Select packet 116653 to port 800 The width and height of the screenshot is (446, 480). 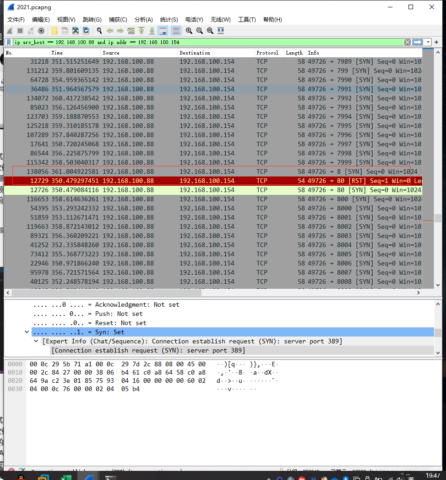pyautogui.click(x=213, y=199)
